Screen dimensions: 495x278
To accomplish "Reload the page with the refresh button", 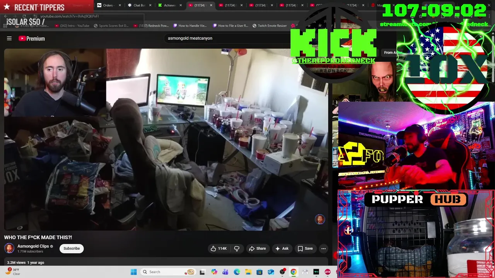I will (24, 16).
